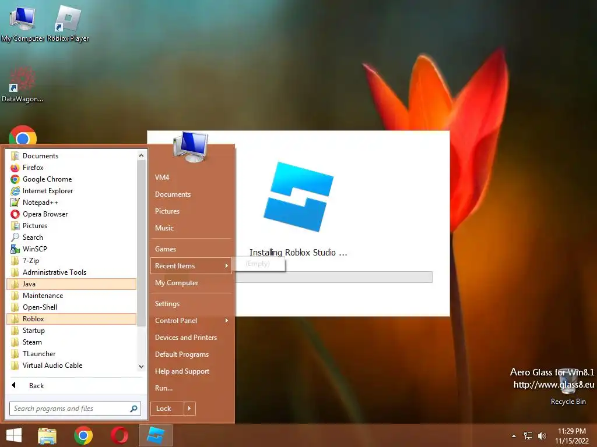The width and height of the screenshot is (597, 447).
Task: Launch Opera from the taskbar
Action: (x=120, y=435)
